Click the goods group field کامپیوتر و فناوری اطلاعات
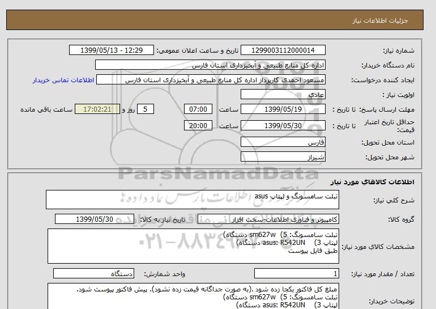 pos(268,219)
